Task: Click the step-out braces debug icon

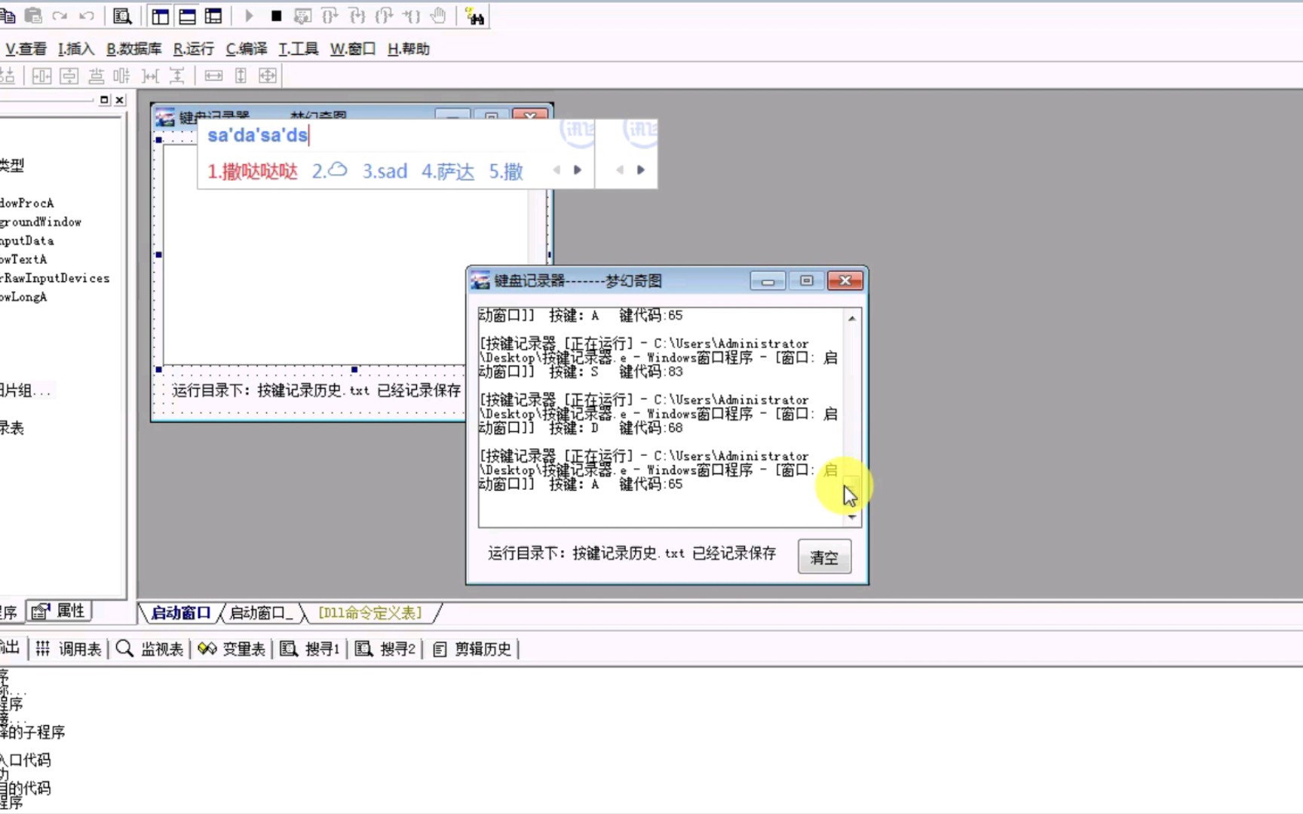Action: coord(384,16)
